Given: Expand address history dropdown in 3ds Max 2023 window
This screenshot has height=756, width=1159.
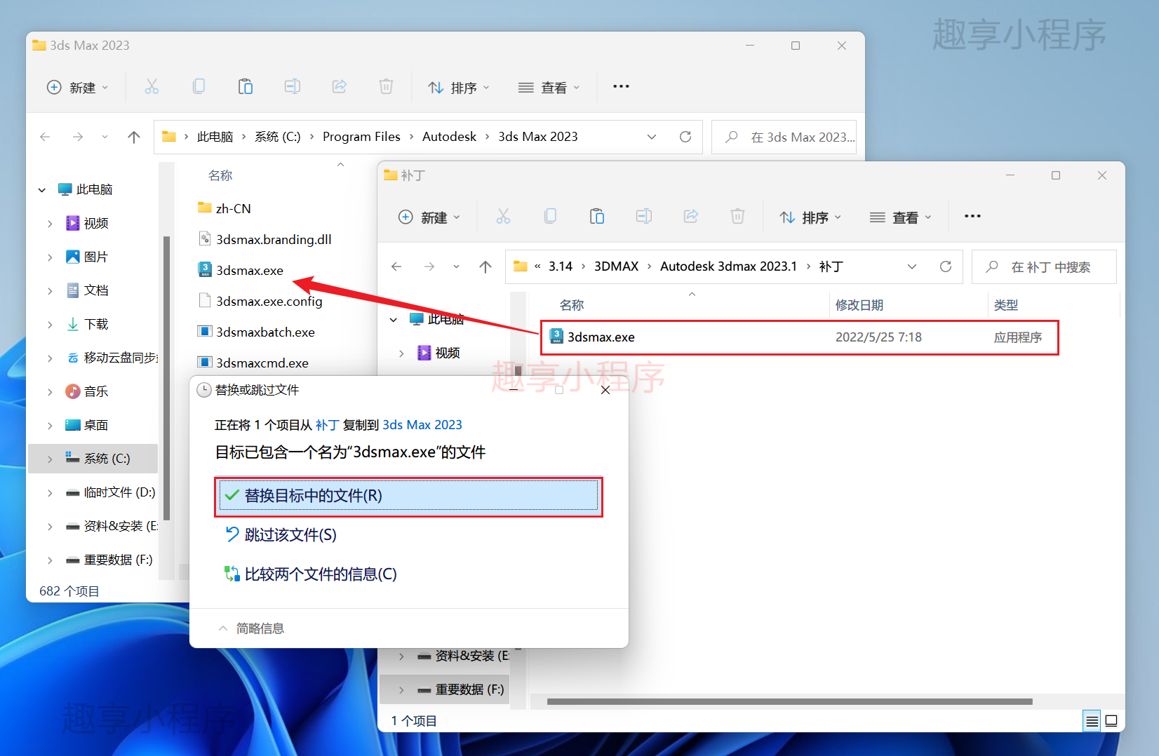Looking at the screenshot, I should point(652,137).
